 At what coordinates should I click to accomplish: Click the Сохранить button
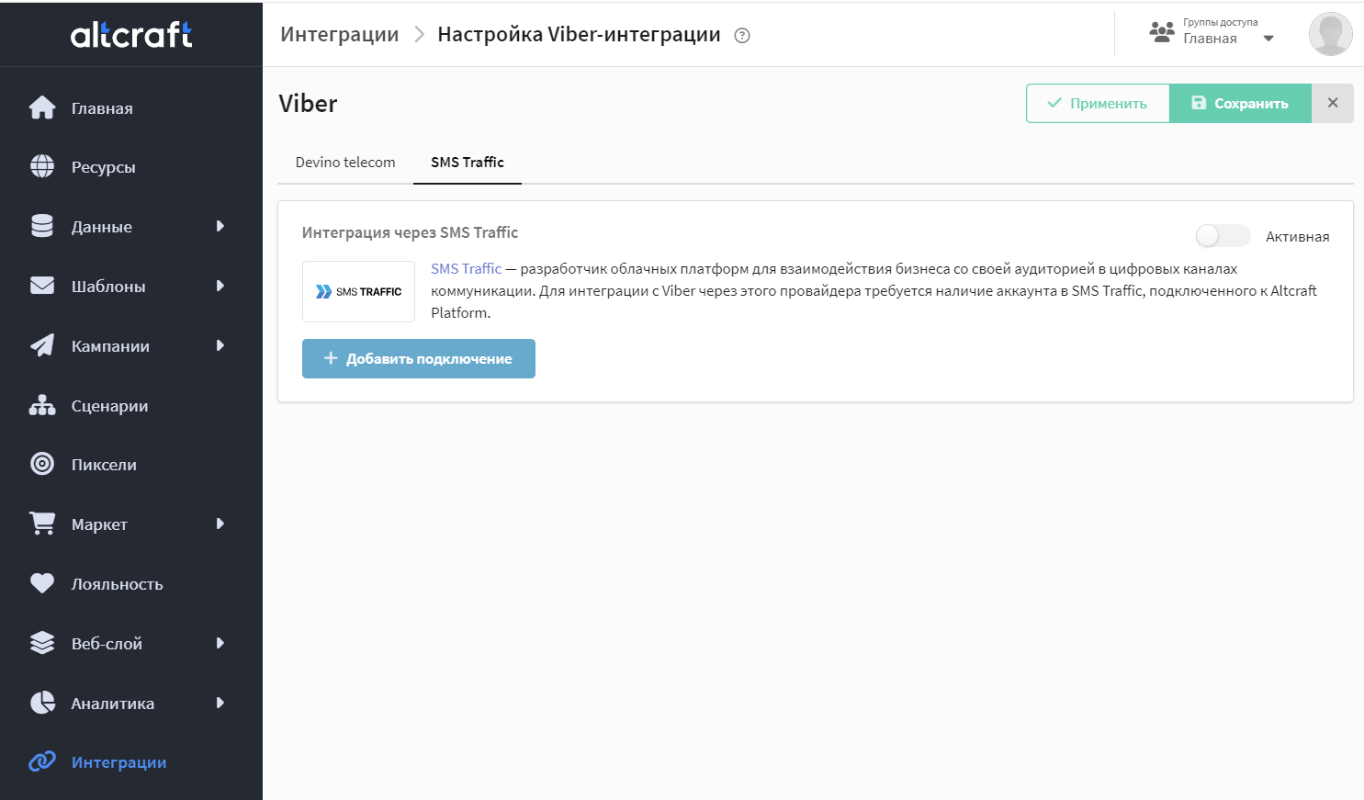click(x=1240, y=103)
